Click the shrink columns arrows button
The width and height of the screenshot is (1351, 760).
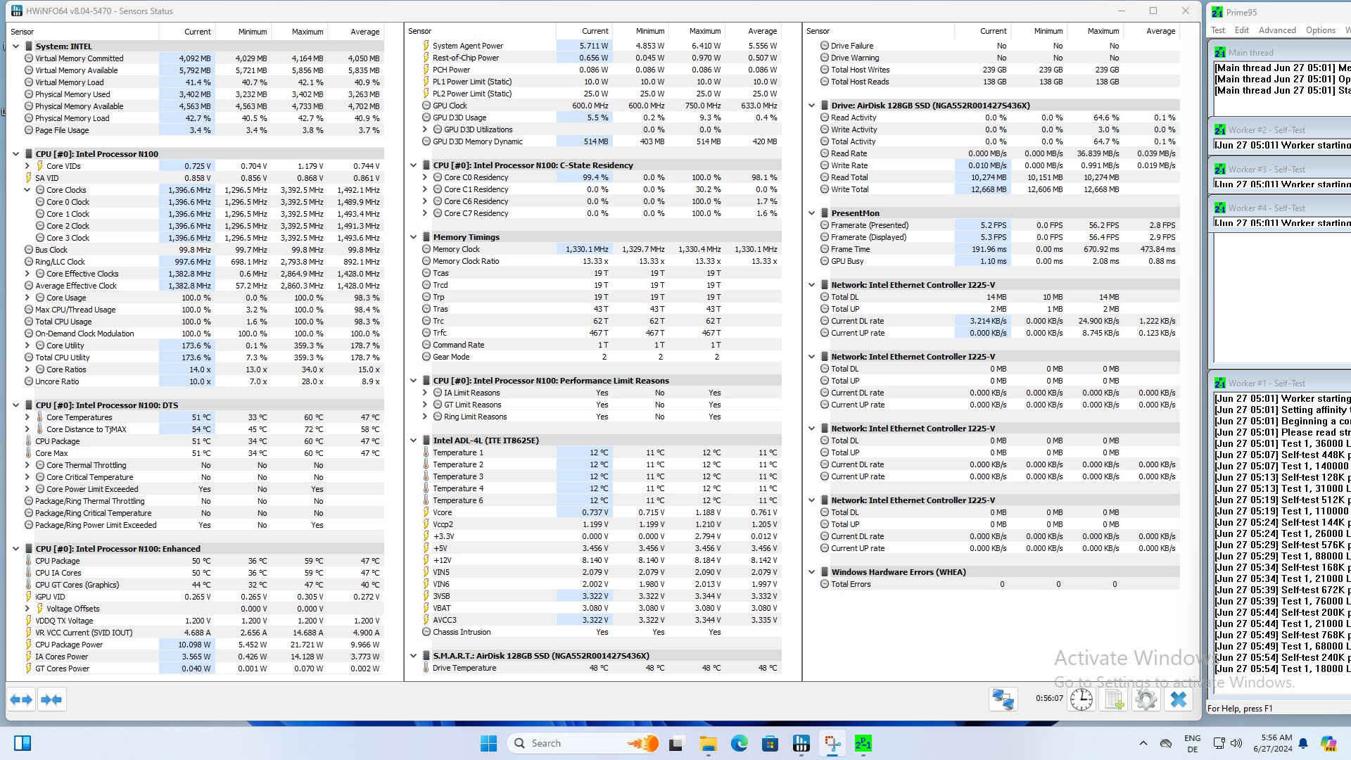click(51, 699)
